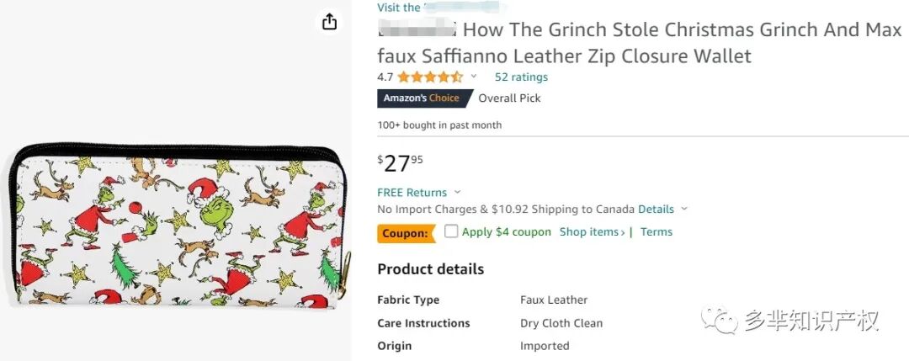This screenshot has width=909, height=361.
Task: Open the coupon Terms link
Action: (656, 232)
